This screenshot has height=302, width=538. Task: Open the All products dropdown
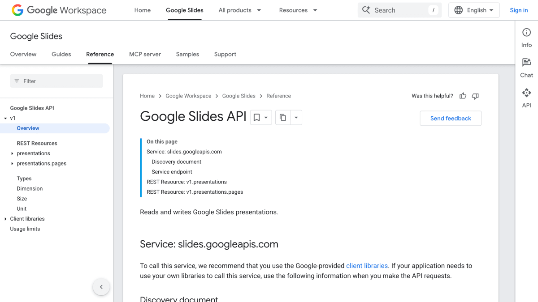(x=240, y=10)
